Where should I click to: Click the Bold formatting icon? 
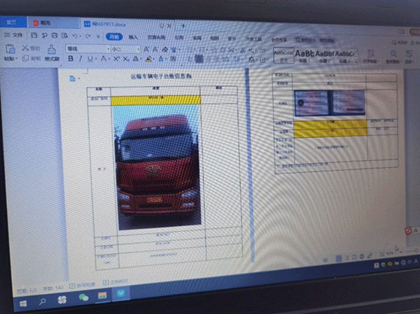coord(71,59)
